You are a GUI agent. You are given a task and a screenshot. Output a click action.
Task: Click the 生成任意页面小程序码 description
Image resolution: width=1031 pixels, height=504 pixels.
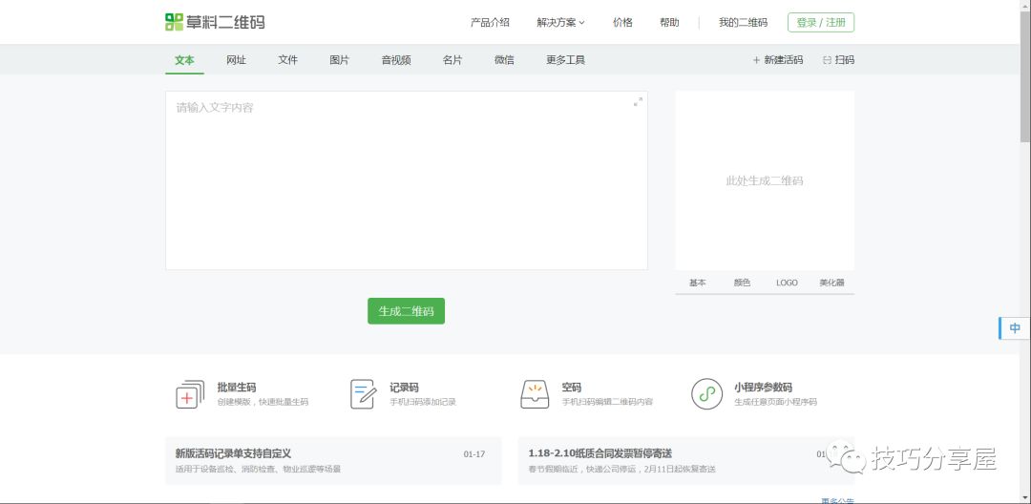point(775,402)
